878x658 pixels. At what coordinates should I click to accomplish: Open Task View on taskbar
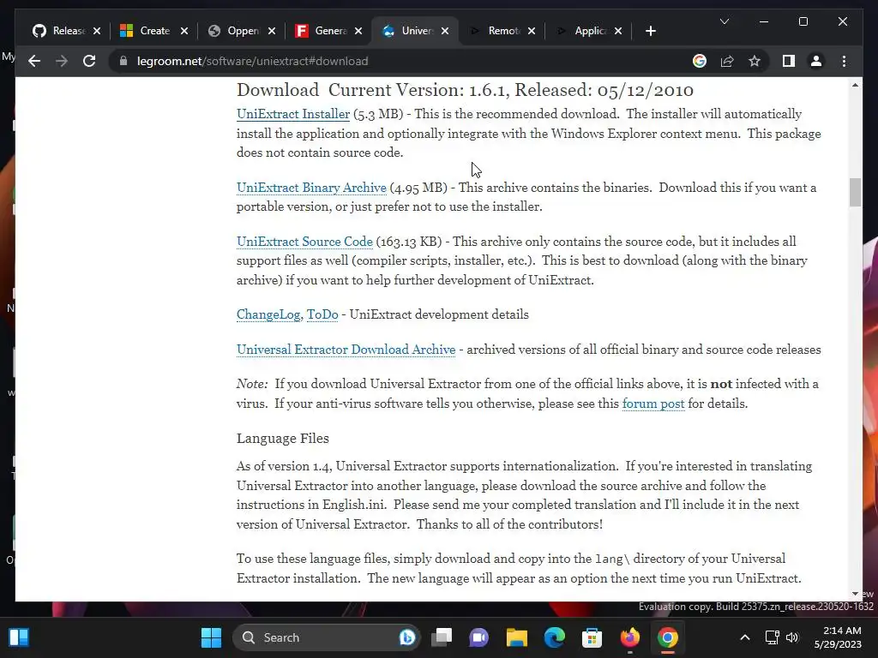coord(442,637)
